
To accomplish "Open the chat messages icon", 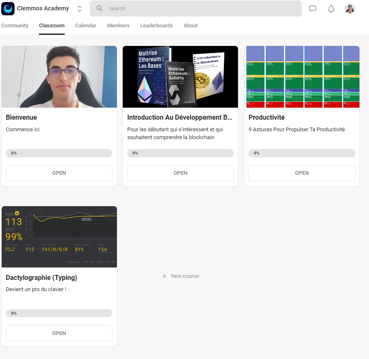I will click(x=313, y=9).
